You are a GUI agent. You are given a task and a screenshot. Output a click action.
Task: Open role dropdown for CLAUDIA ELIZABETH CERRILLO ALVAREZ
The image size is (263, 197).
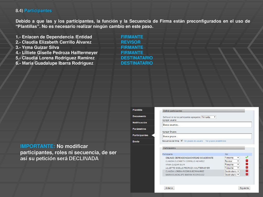pos(232,161)
